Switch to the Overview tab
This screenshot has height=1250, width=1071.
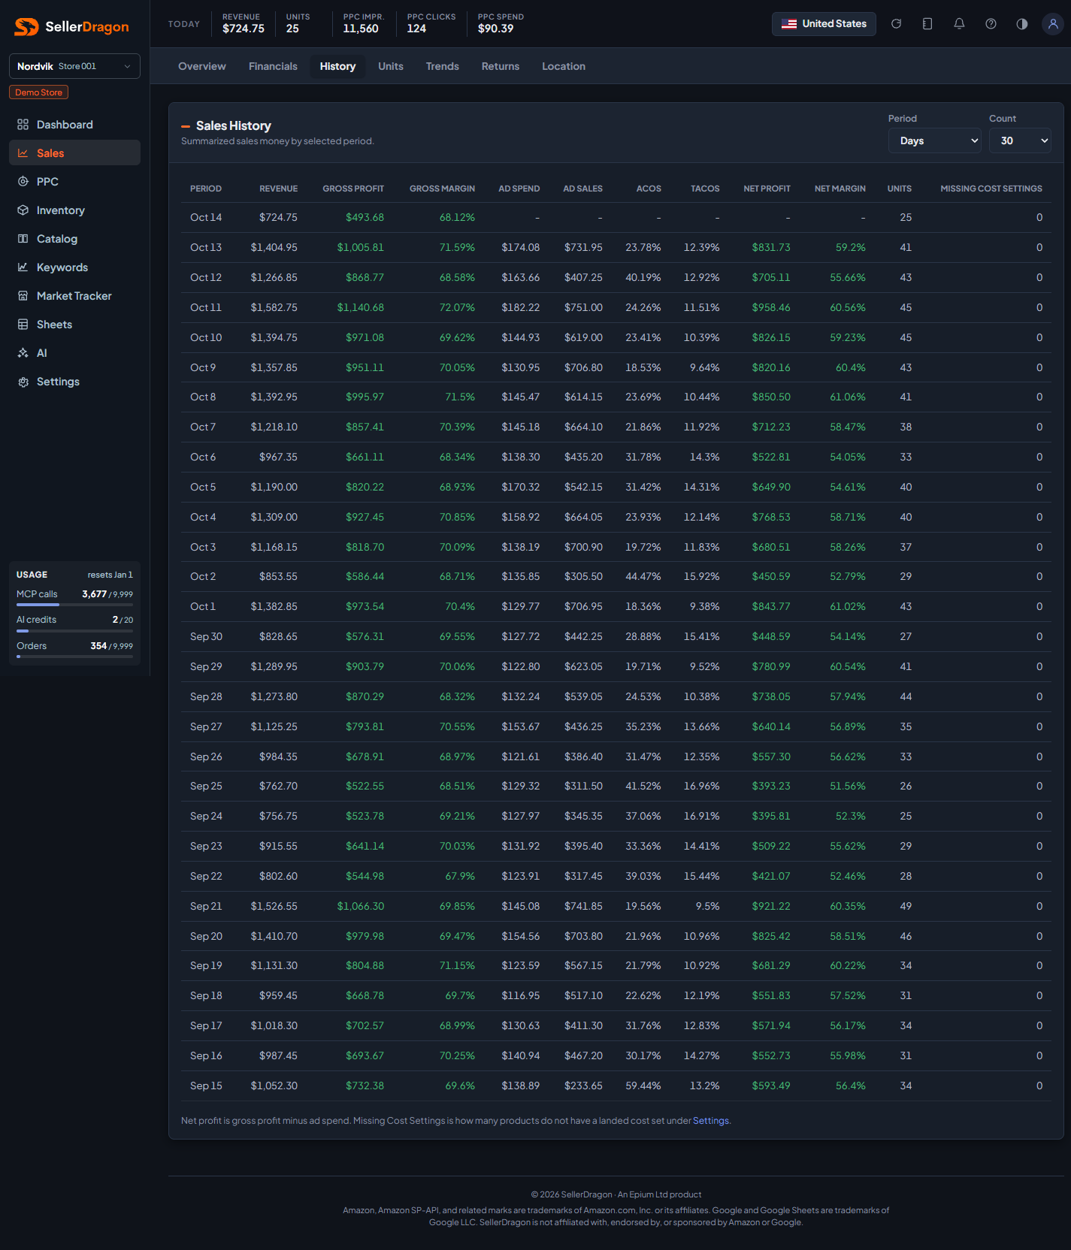[x=202, y=66]
